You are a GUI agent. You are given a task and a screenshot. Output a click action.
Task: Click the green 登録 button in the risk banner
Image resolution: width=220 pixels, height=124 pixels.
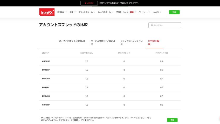(x=172, y=120)
